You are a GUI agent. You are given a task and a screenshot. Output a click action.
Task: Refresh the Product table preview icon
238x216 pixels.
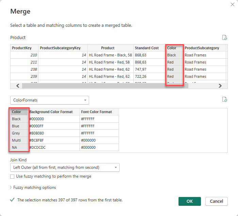point(224,38)
